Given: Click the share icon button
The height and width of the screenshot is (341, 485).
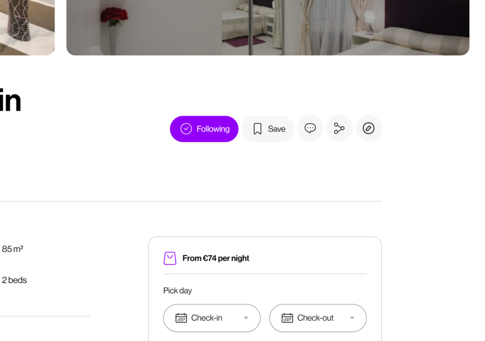Looking at the screenshot, I should 339,128.
